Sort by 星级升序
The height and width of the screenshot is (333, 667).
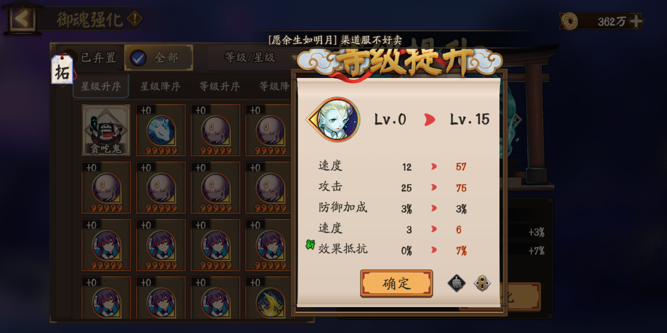coord(101,86)
